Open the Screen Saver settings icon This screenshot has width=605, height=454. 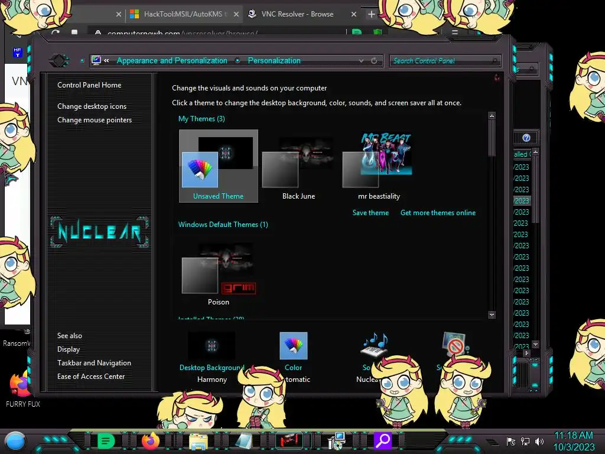(456, 345)
